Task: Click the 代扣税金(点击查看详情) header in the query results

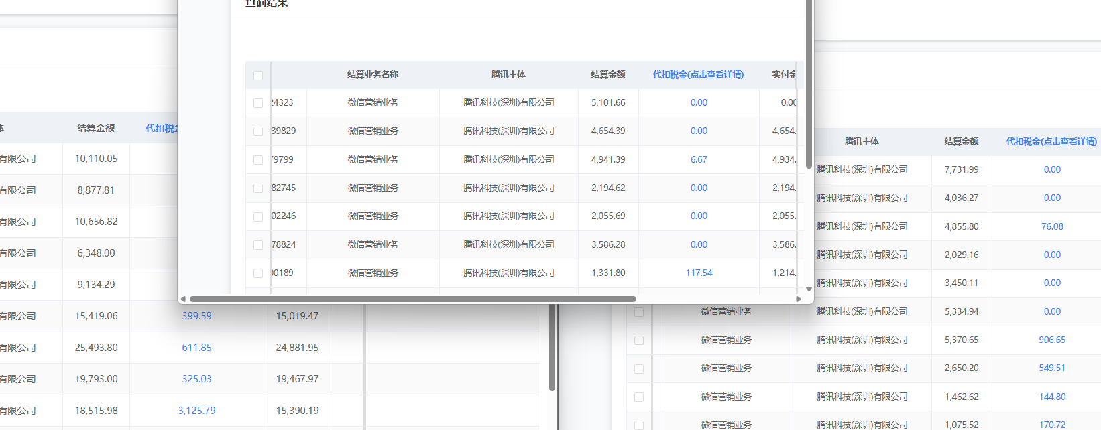Action: tap(698, 74)
